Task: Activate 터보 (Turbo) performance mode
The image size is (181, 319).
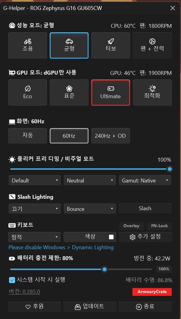Action: click(111, 46)
